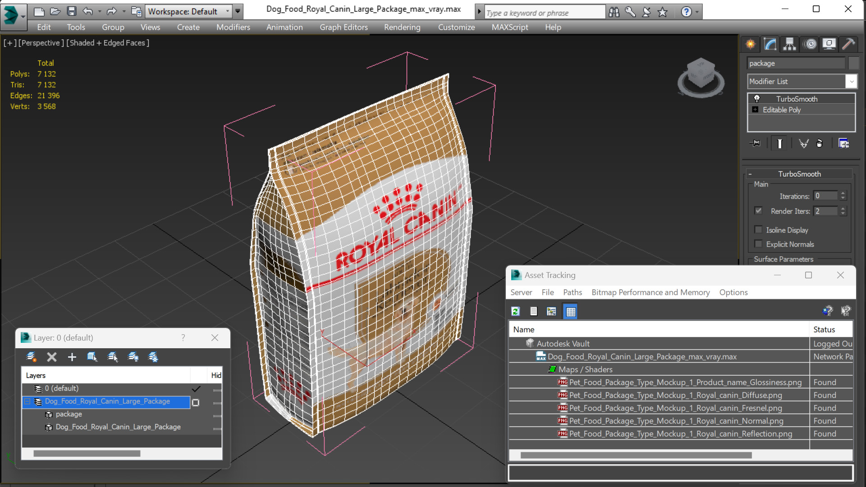
Task: Open file with the folder icon
Action: point(55,11)
